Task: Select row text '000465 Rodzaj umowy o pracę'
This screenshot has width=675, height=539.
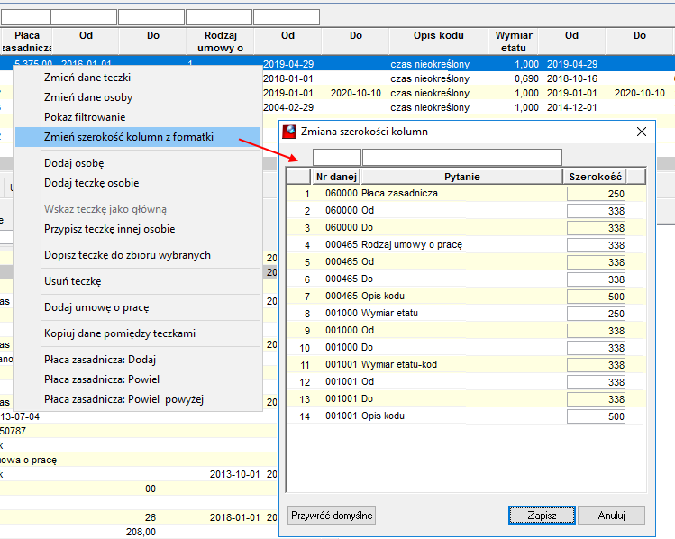Action: click(394, 245)
